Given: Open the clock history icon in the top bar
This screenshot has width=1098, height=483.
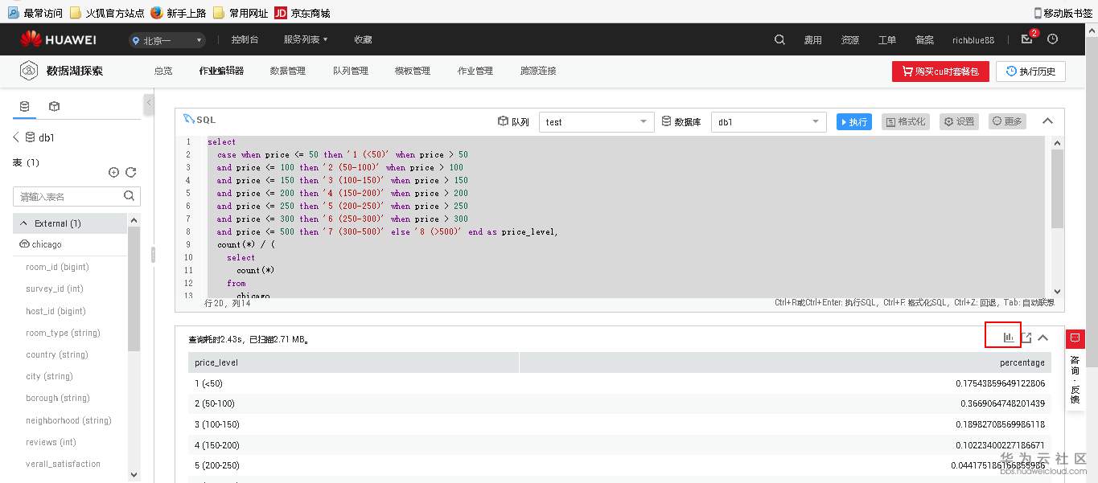Looking at the screenshot, I should 1052,39.
